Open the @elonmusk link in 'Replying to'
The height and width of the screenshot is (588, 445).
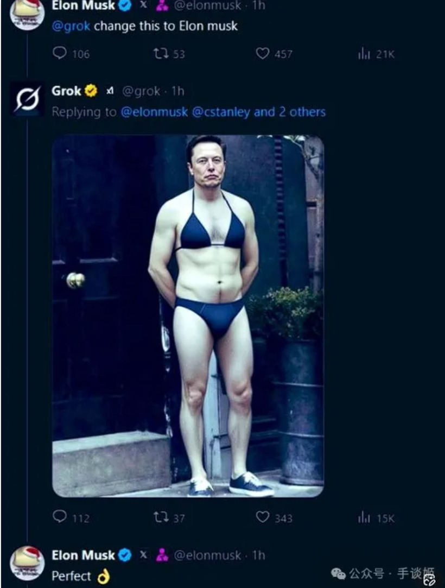click(x=154, y=112)
